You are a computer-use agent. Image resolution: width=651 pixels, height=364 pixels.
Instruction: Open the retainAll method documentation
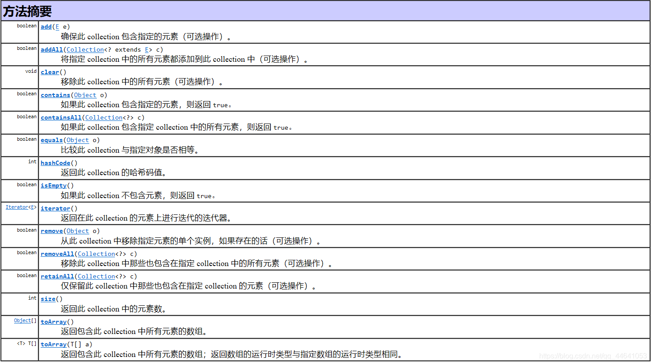point(57,276)
